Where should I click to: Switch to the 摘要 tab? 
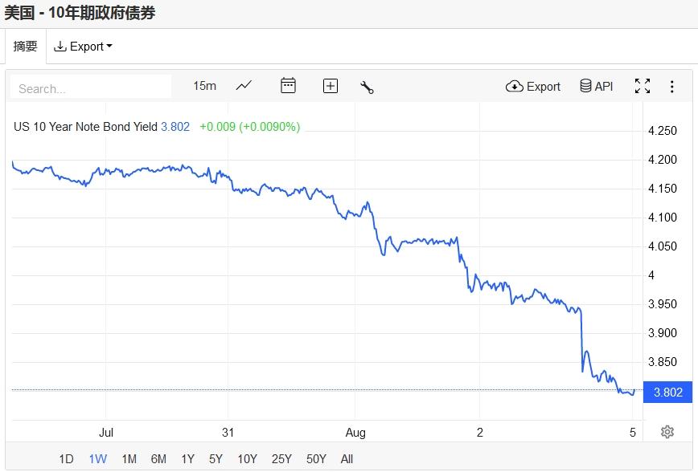[x=26, y=47]
